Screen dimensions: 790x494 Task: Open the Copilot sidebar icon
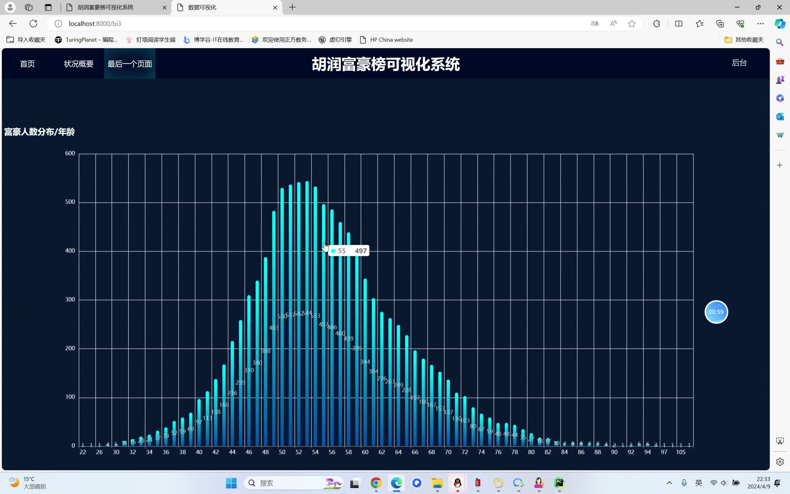[780, 23]
